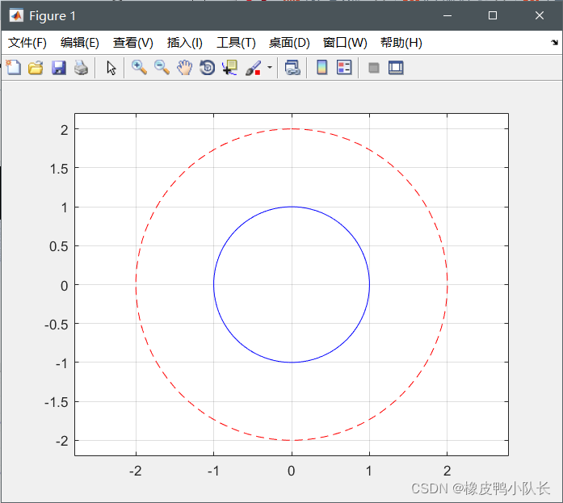The height and width of the screenshot is (503, 563).
Task: Click the New Figure icon
Action: click(14, 68)
